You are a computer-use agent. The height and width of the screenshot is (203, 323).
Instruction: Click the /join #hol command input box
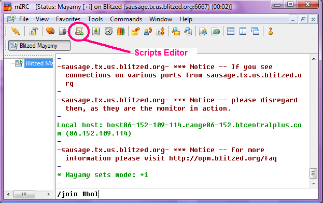click(187, 194)
